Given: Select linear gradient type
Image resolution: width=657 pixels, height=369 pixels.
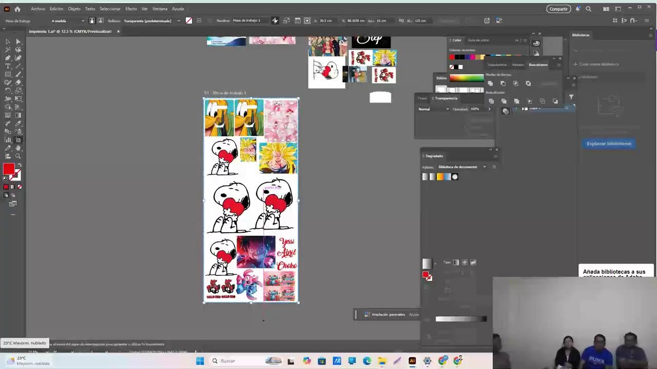Looking at the screenshot, I should [456, 262].
